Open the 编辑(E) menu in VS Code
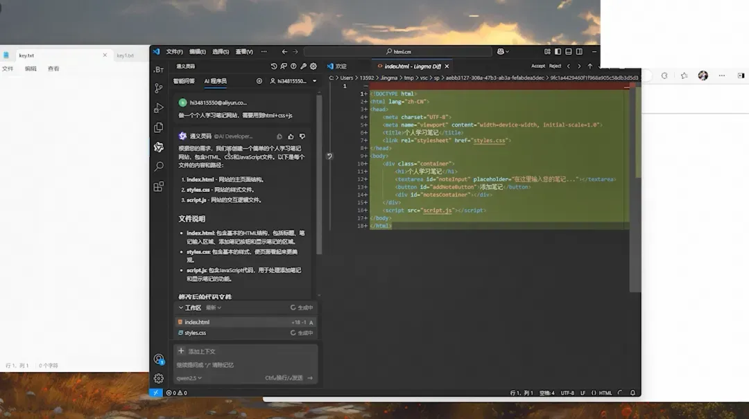 (x=197, y=51)
